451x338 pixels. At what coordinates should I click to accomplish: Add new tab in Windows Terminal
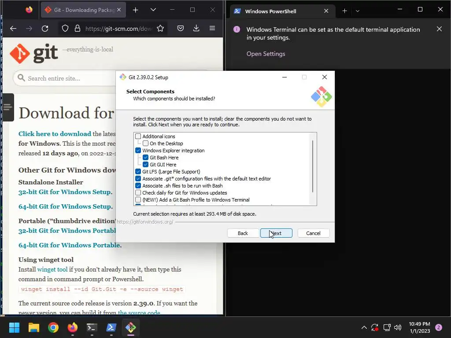[344, 11]
